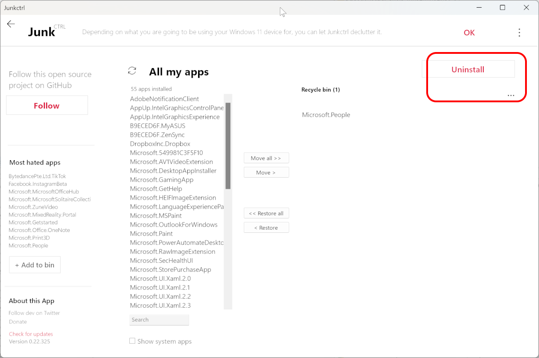Viewport: 539px width, 358px height.
Task: Go back with the arrow icon
Action: coord(11,24)
